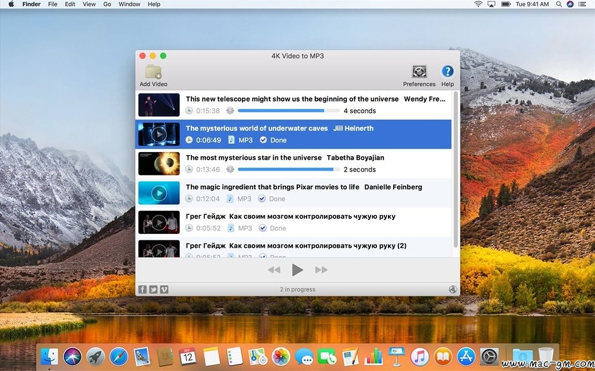Open Photos from the Dock
The width and height of the screenshot is (595, 371).
coord(281,356)
